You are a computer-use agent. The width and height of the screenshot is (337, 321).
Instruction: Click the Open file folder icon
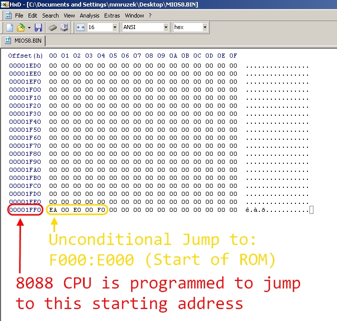pyautogui.click(x=21, y=28)
